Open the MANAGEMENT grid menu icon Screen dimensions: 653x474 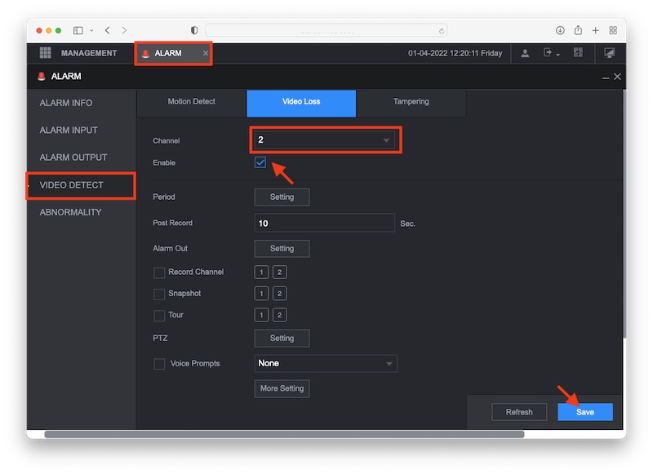tap(46, 53)
